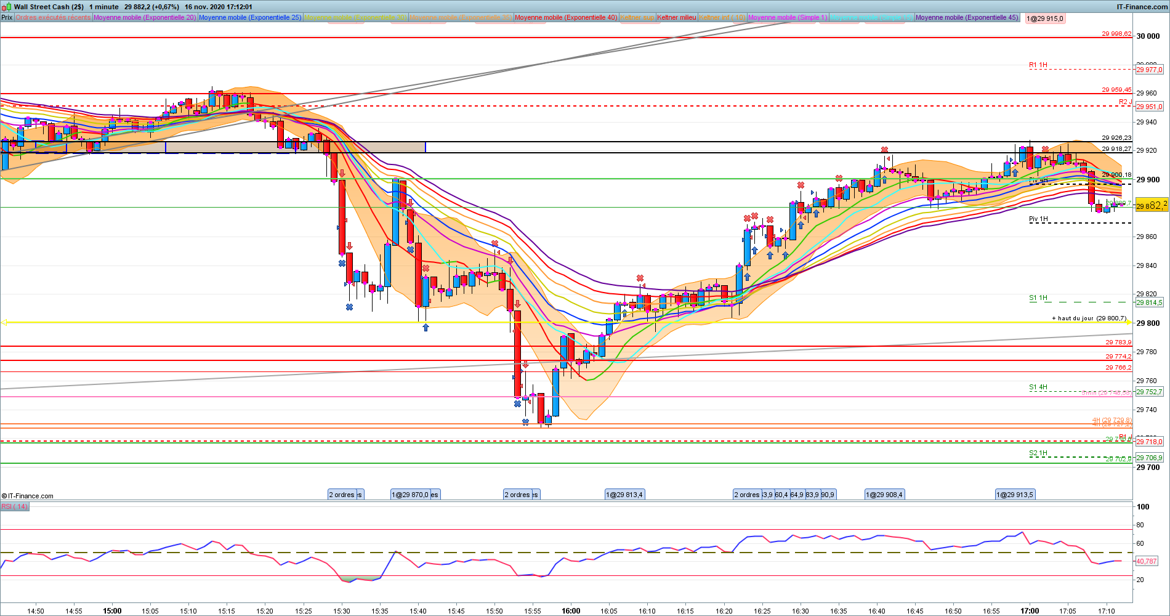1170x616 pixels.
Task: Select the Keltner inf indicator label
Action: [722, 17]
